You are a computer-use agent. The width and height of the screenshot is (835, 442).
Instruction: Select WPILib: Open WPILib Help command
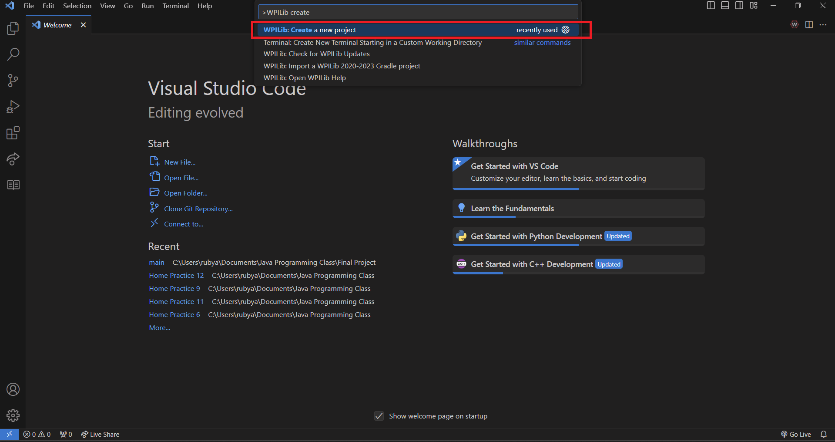tap(418, 78)
